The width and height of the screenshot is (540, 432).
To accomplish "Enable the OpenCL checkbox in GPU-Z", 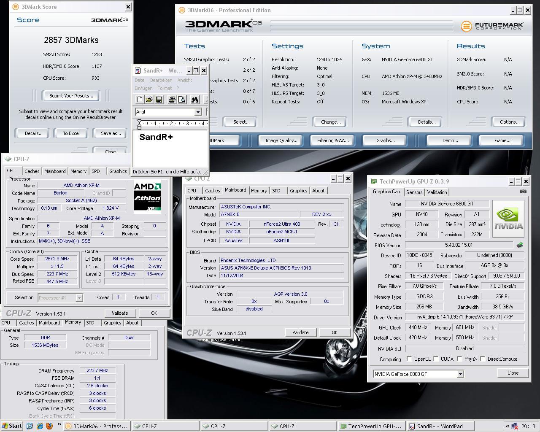I will (x=409, y=359).
